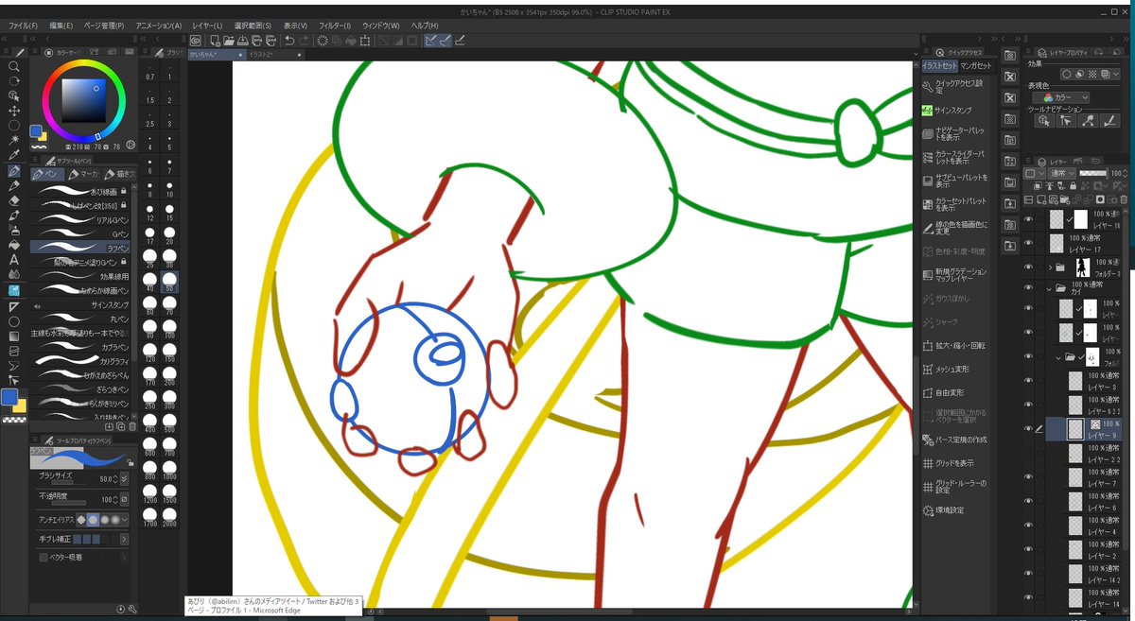Click メッシュ変形 in quick access

pyautogui.click(x=954, y=369)
